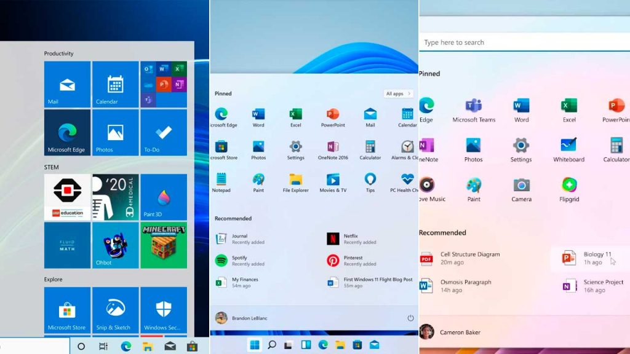Screen dimensions: 630x354
Task: Open the Office apps folder tile
Action: 164,84
